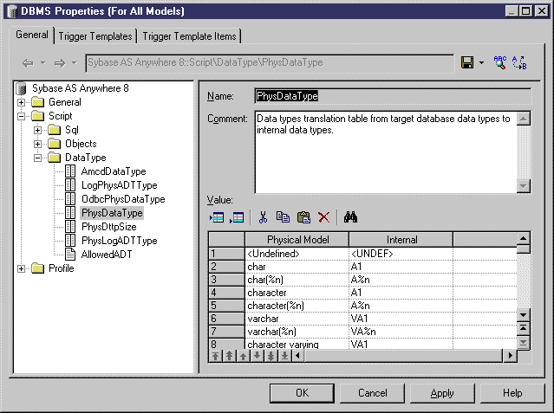
Task: Select the <Undefined> cell in row 1
Action: [297, 254]
